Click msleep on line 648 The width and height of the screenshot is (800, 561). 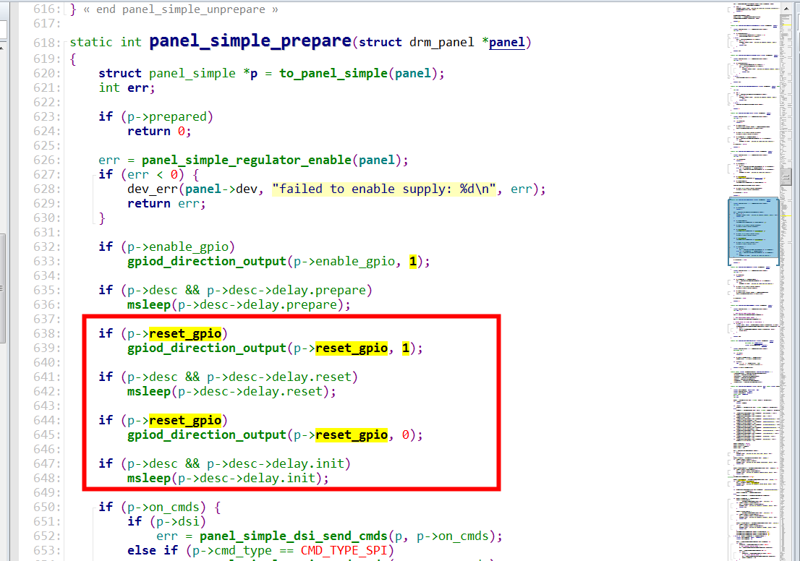click(x=149, y=479)
